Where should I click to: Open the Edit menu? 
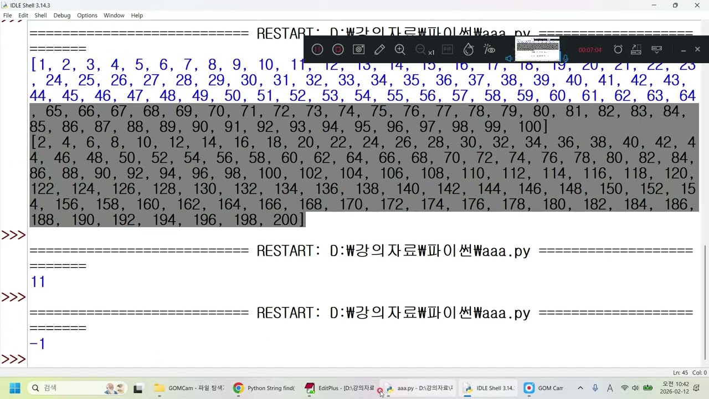click(23, 16)
